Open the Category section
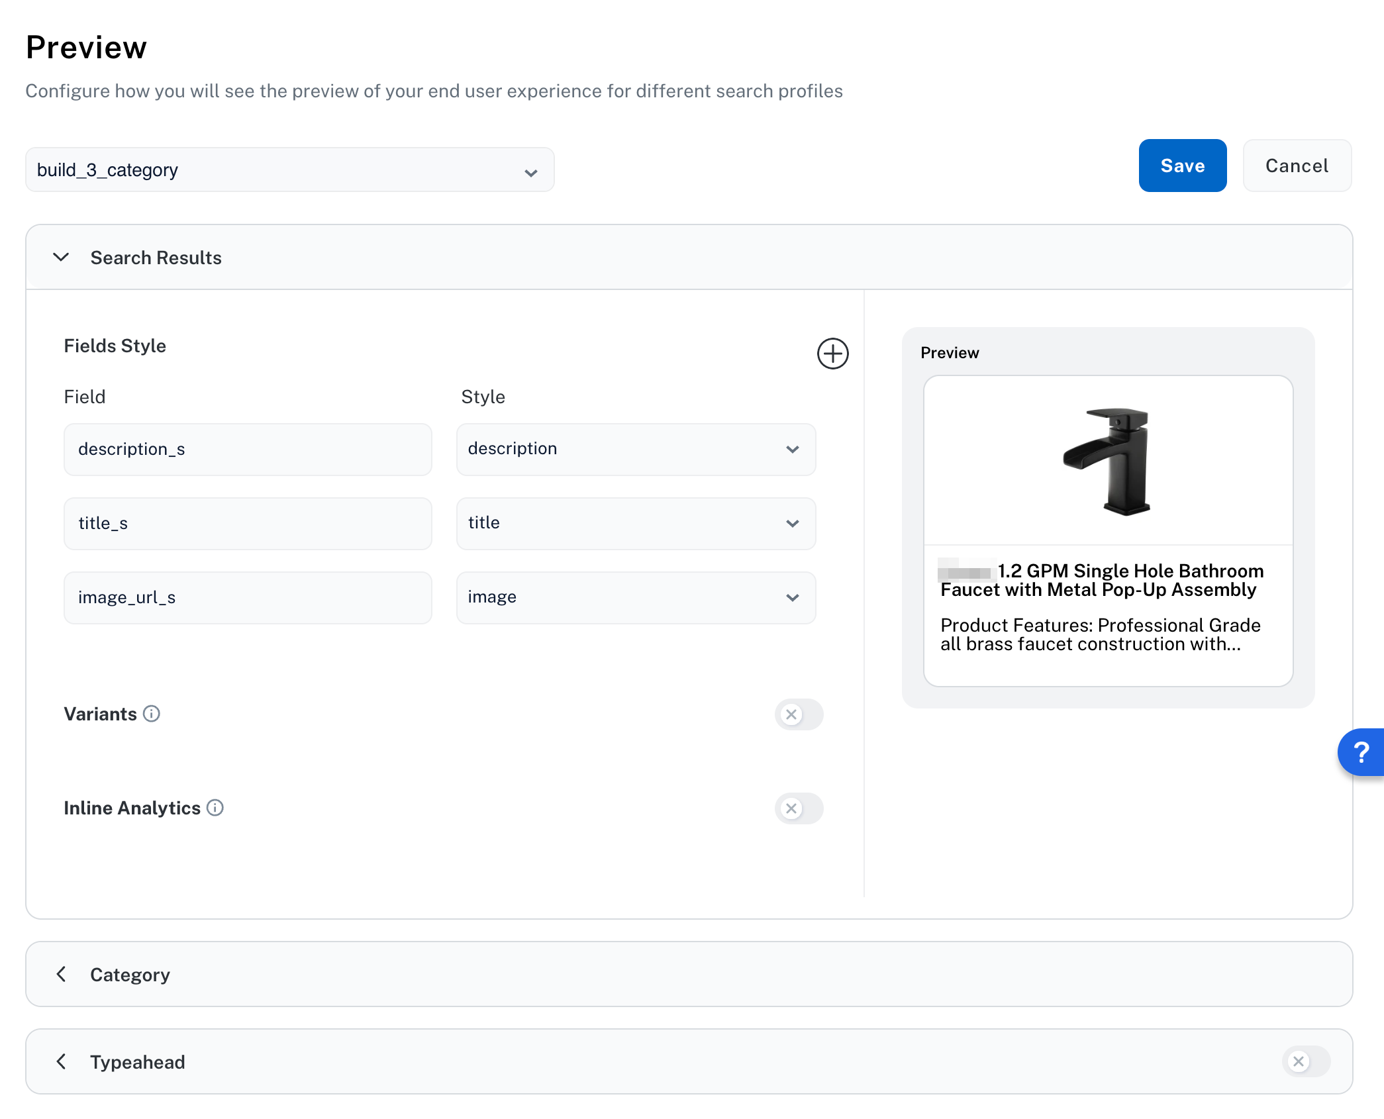 [x=130, y=973]
